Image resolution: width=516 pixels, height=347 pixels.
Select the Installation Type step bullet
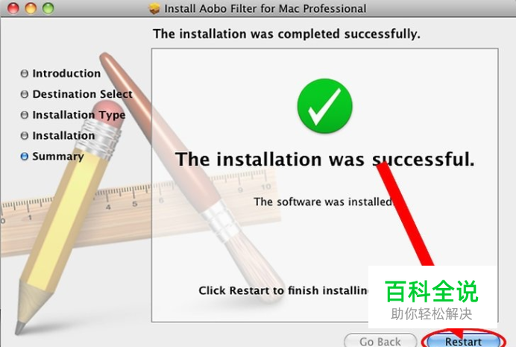click(25, 115)
